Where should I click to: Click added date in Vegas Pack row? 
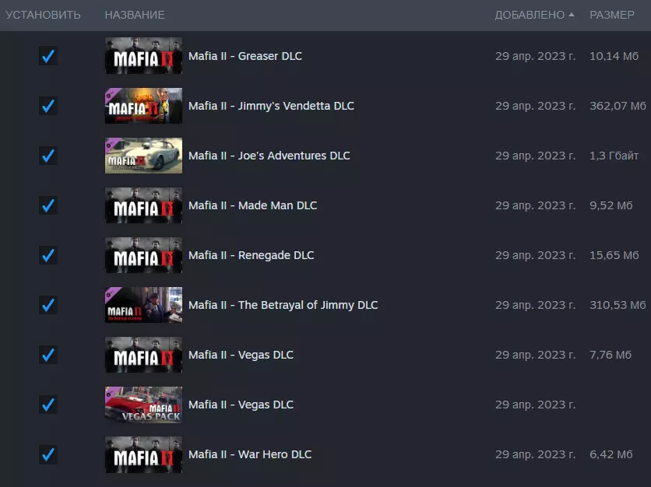pos(535,405)
